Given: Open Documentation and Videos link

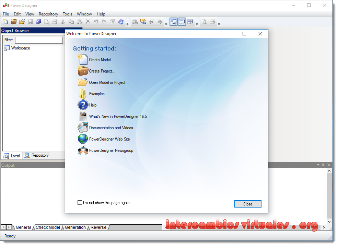Looking at the screenshot, I should [111, 128].
